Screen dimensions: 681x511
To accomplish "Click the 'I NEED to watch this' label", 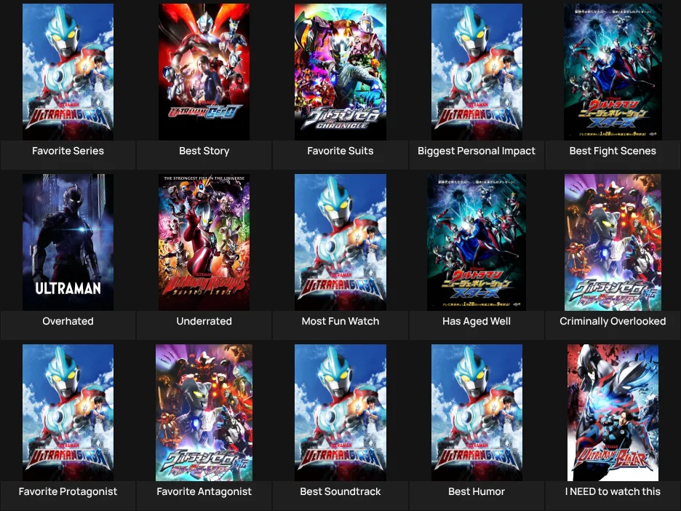I will point(613,491).
